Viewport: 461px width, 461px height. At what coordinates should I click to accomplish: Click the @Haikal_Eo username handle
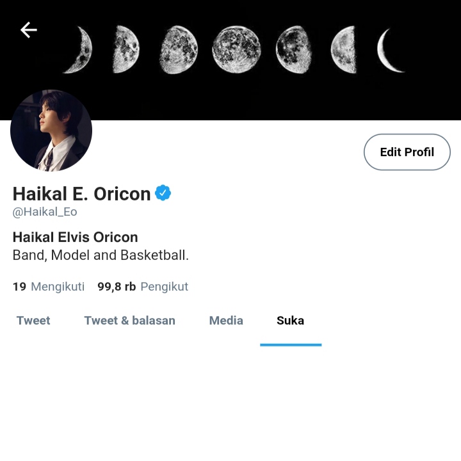pyautogui.click(x=45, y=212)
